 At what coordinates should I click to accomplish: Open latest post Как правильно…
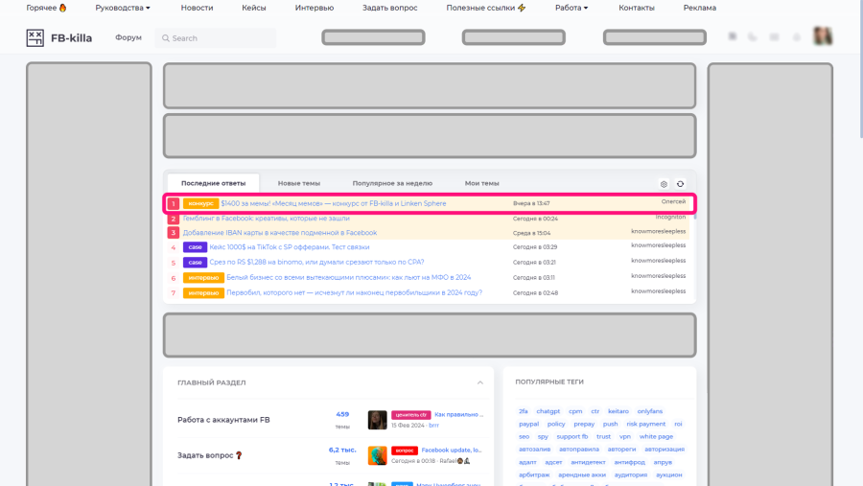click(x=459, y=414)
